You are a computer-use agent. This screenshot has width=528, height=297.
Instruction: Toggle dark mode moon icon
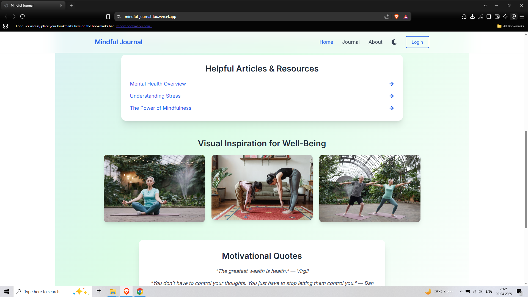click(x=394, y=42)
